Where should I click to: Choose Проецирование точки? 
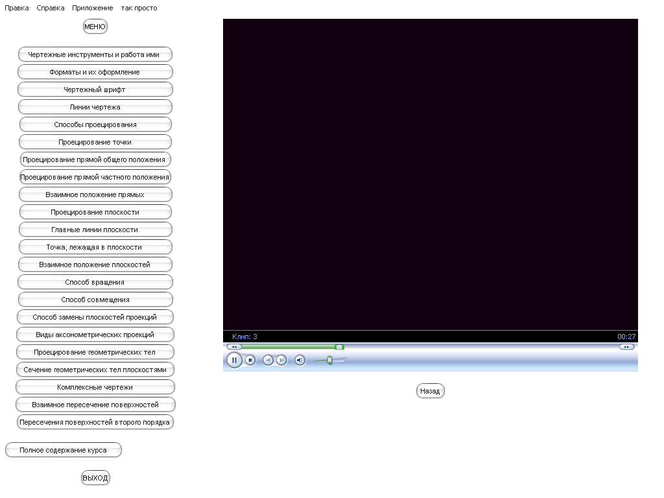coord(95,142)
